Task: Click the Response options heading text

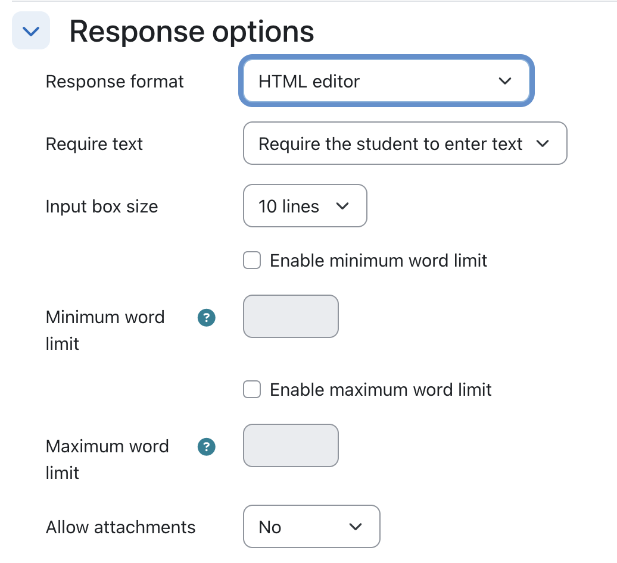Action: point(192,32)
